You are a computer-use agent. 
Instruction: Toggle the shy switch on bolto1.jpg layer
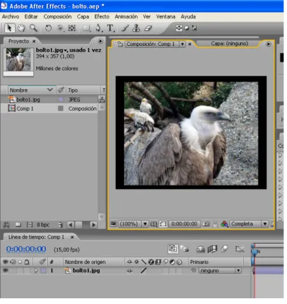(x=130, y=270)
